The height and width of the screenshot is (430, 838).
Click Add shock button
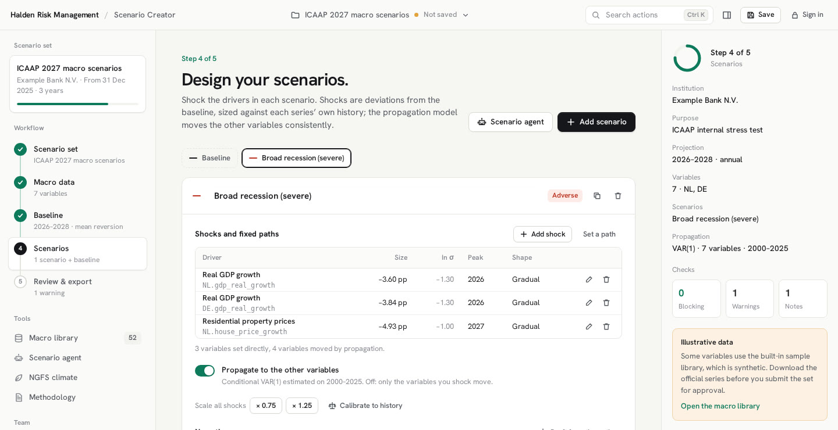click(x=542, y=234)
